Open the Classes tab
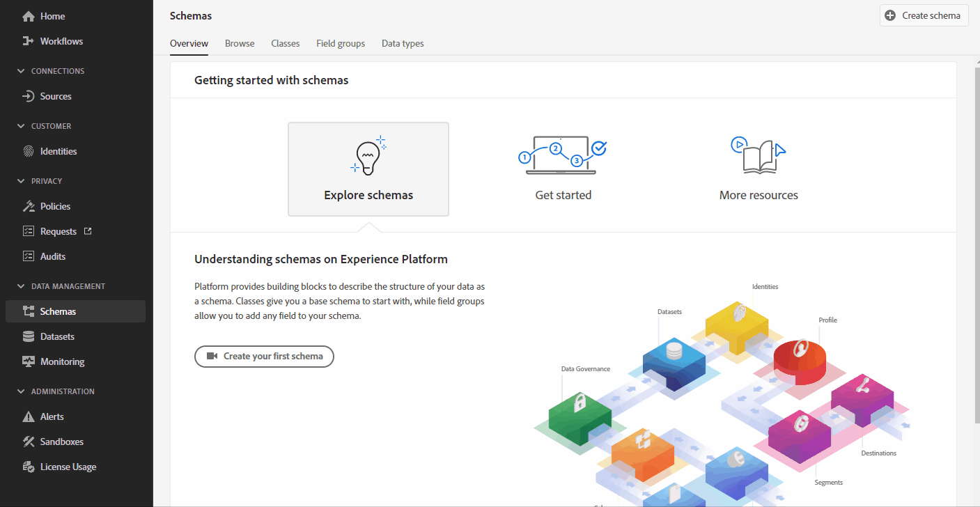This screenshot has height=507, width=980. click(x=285, y=43)
